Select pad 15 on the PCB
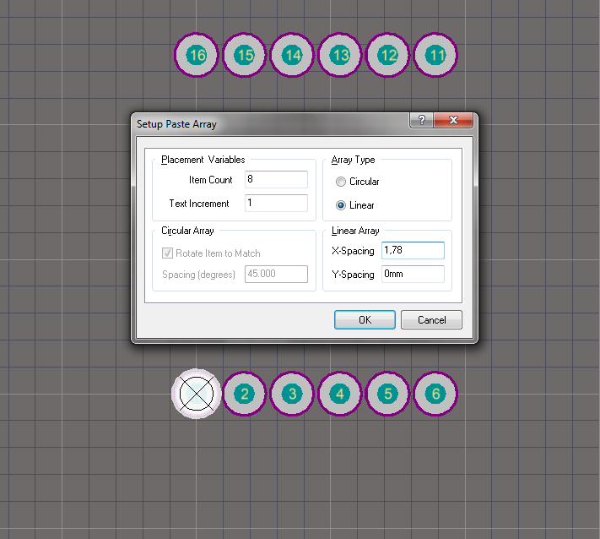 point(244,55)
